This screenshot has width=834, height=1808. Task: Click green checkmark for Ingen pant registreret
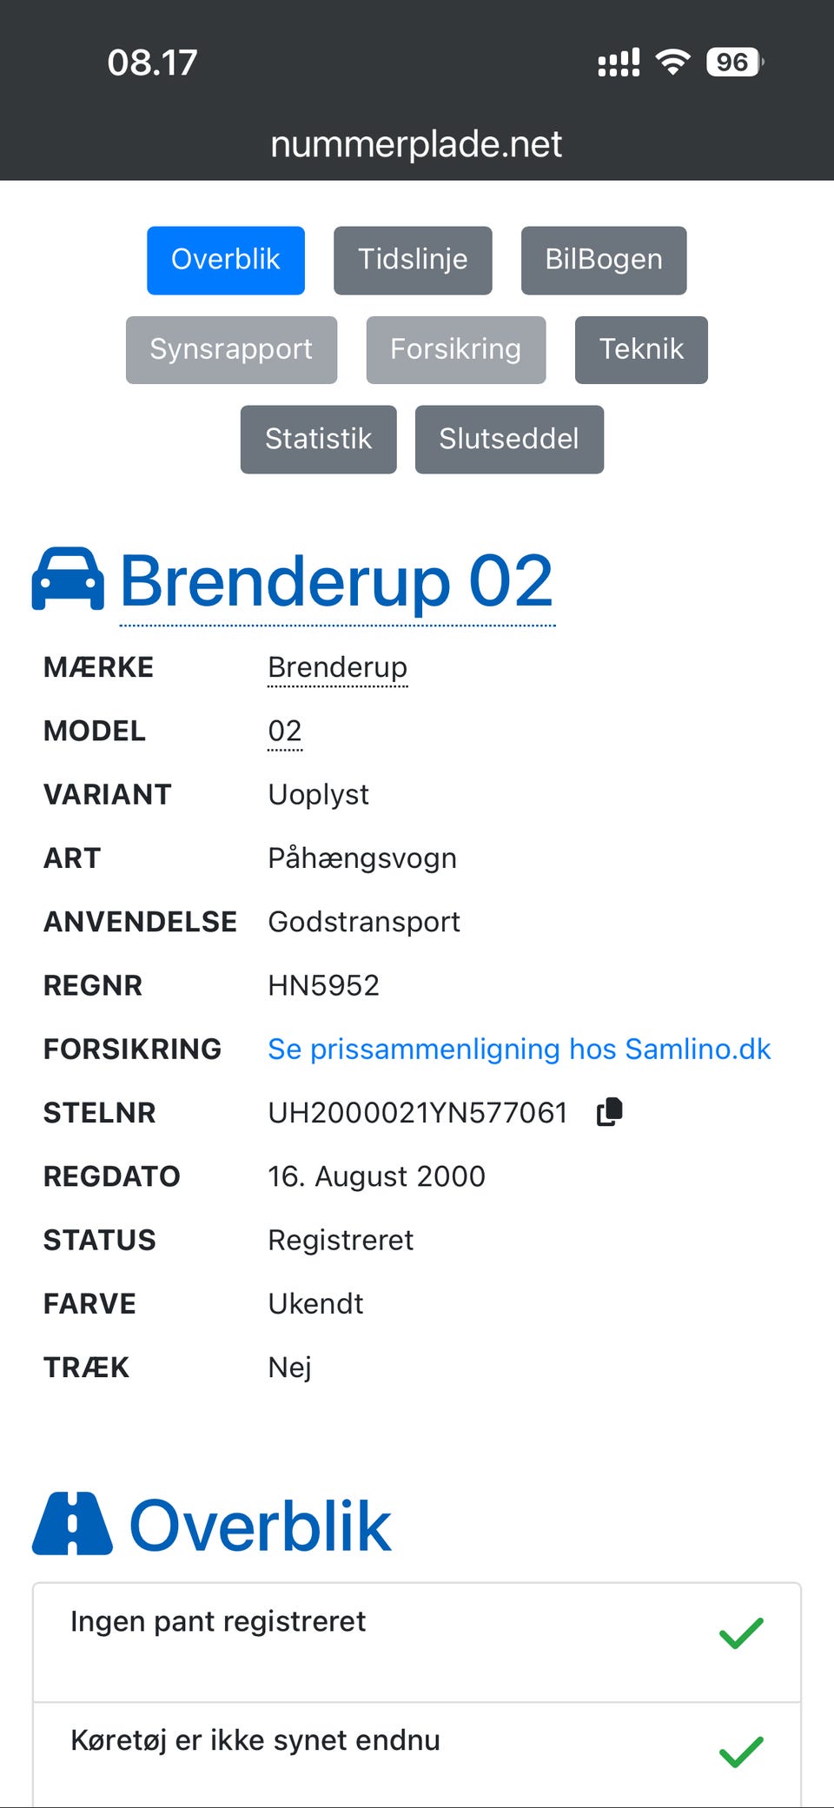pyautogui.click(x=741, y=1633)
